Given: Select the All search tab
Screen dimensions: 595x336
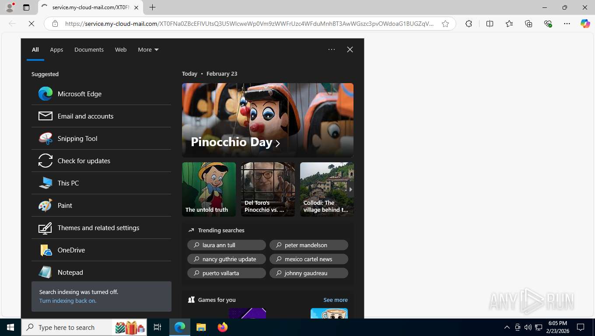Looking at the screenshot, I should click(x=35, y=49).
